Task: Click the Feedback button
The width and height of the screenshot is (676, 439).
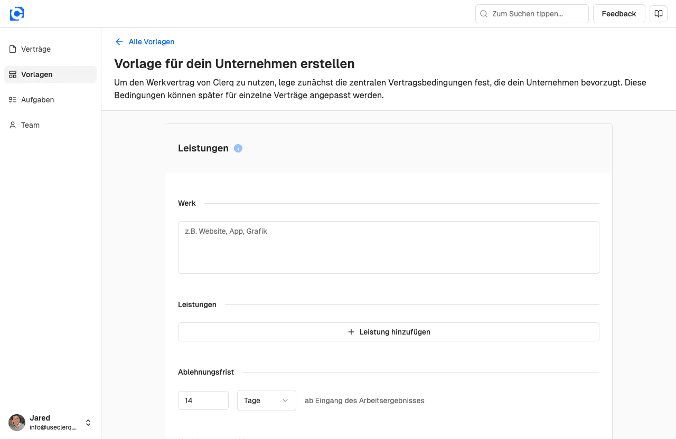Action: coord(619,14)
